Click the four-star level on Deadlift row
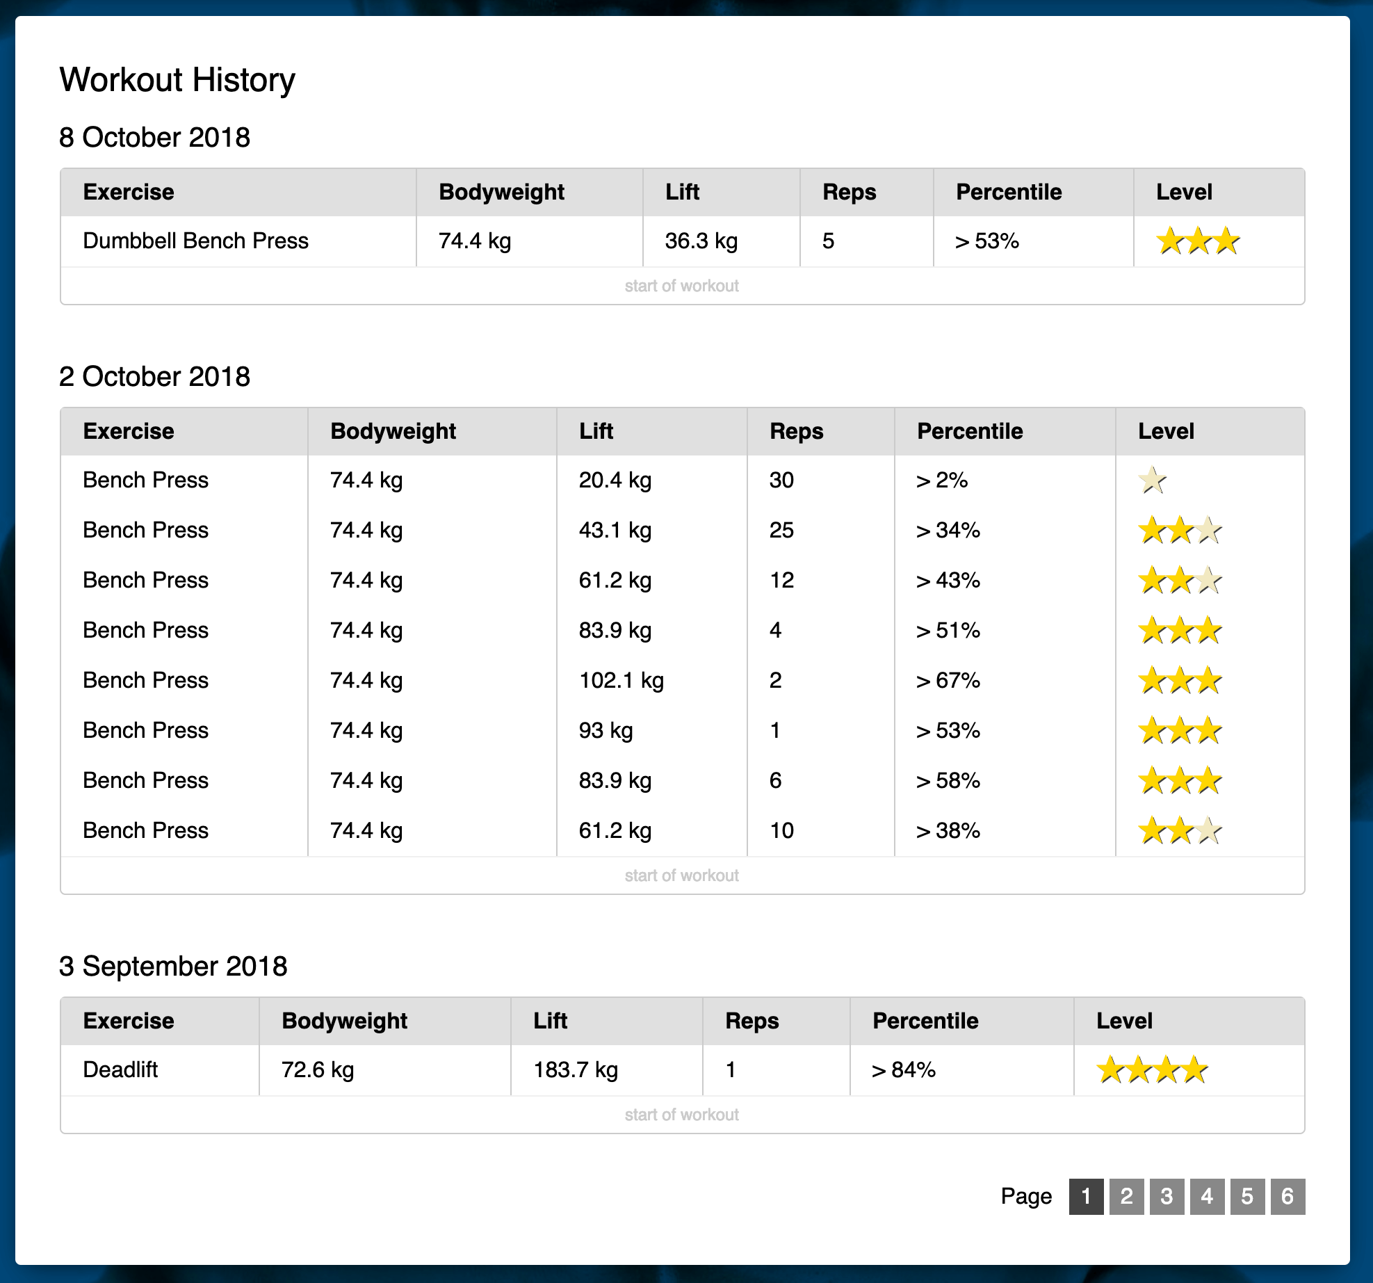This screenshot has height=1283, width=1373. pyautogui.click(x=1152, y=1070)
